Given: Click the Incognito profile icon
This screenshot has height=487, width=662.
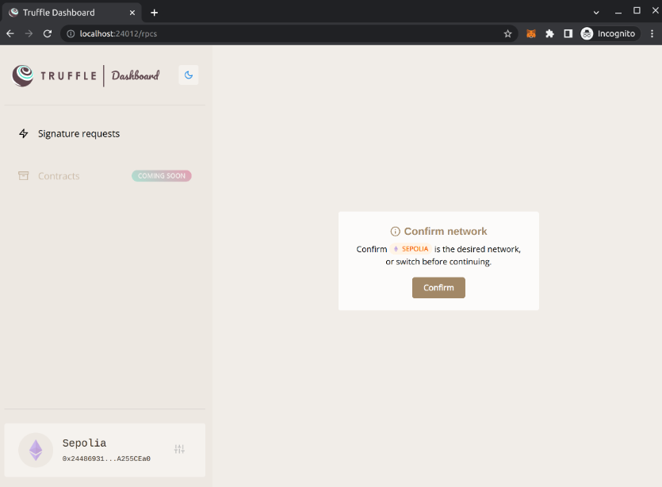Looking at the screenshot, I should click(586, 33).
